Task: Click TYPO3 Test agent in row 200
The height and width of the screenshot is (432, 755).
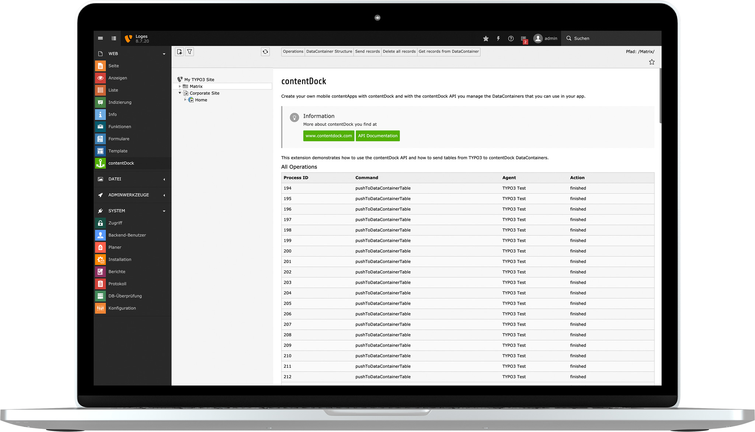Action: (514, 251)
